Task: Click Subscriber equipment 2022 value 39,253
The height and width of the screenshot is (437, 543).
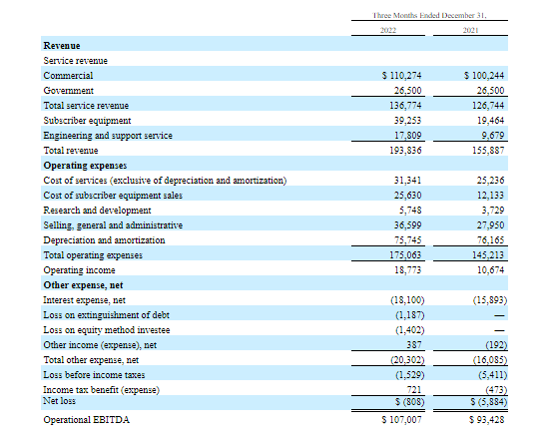Action: [407, 121]
